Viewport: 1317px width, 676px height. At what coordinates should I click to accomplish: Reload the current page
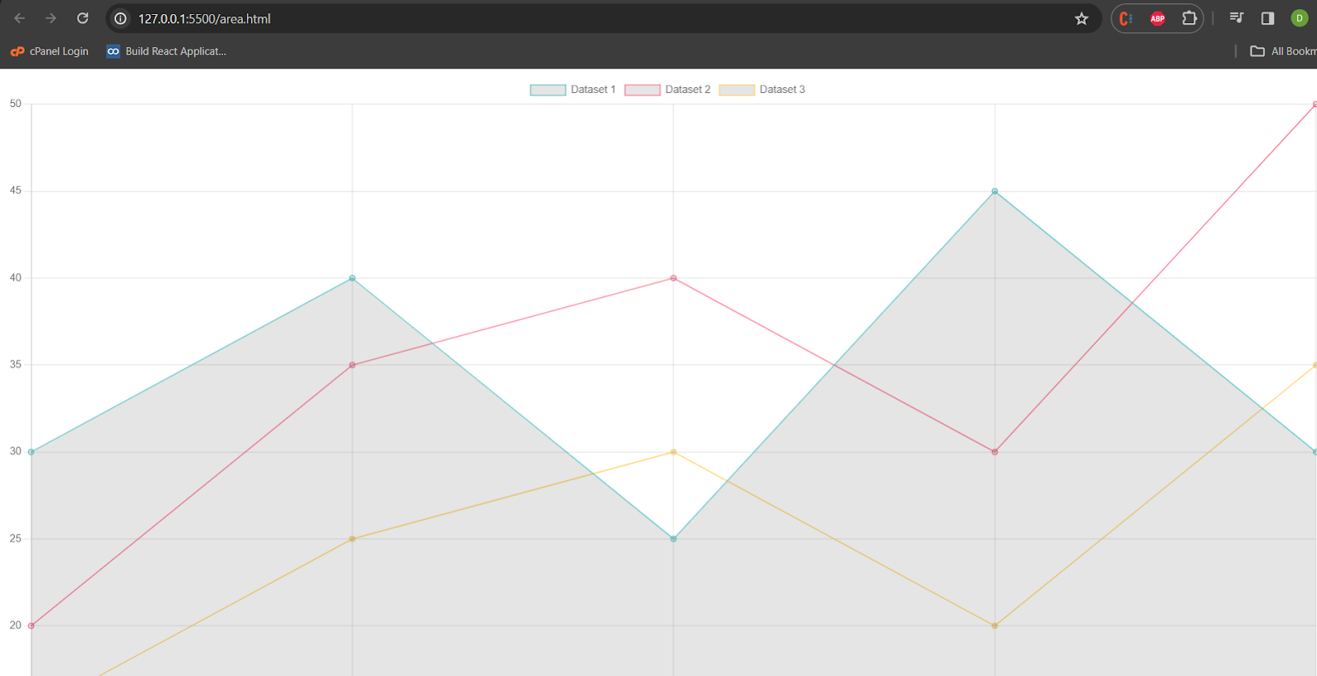(x=82, y=18)
